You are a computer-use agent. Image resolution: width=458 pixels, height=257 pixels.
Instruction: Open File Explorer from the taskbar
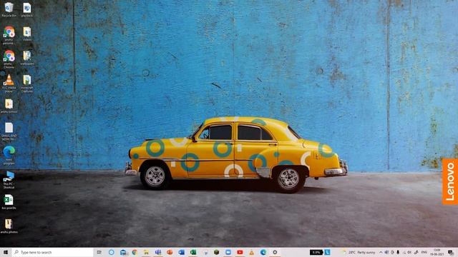pyautogui.click(x=146, y=252)
